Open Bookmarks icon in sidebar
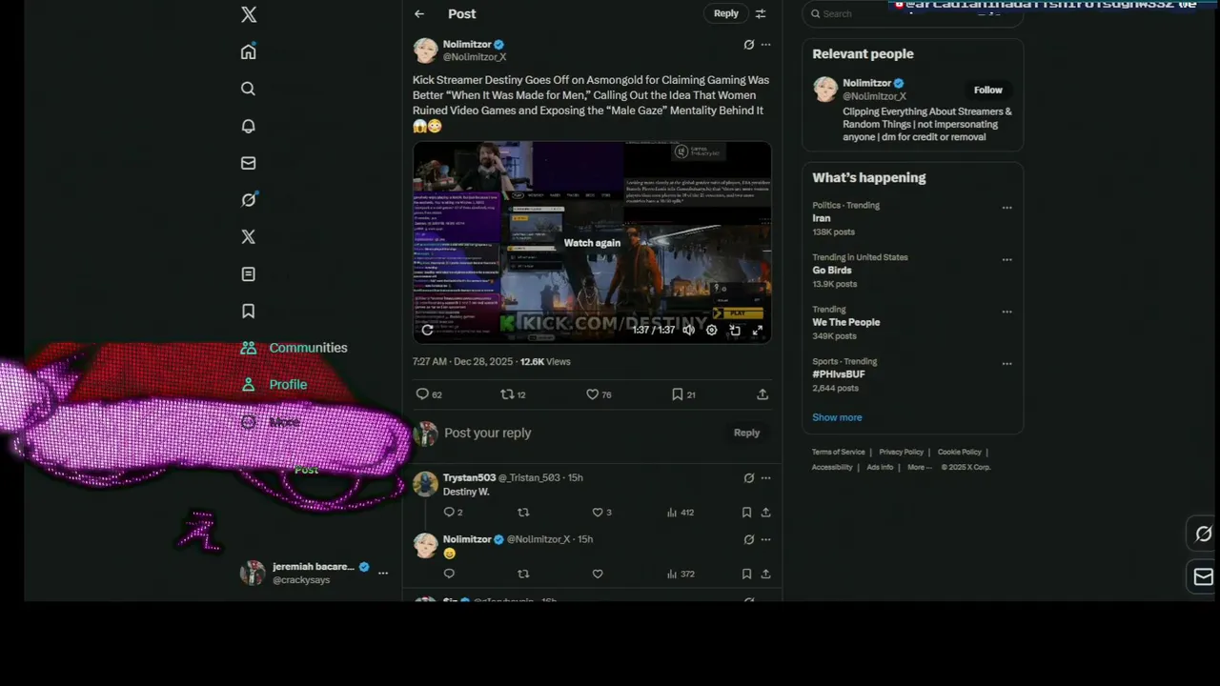 [x=249, y=311]
